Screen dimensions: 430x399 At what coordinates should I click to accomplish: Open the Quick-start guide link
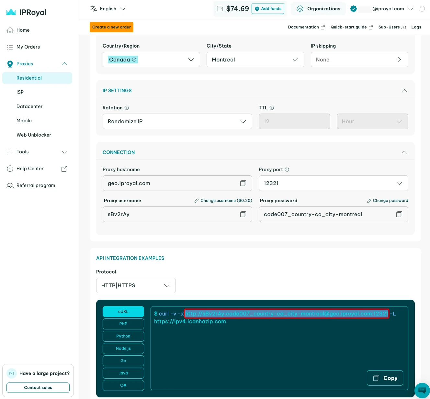point(352,27)
